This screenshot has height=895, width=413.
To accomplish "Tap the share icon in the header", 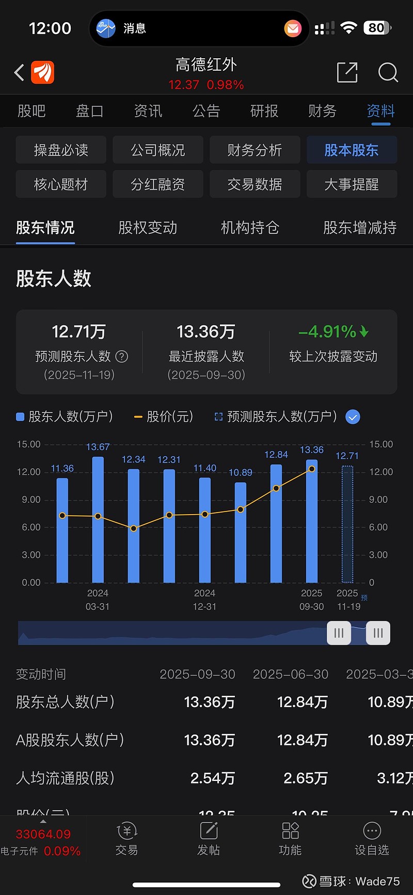I will (x=347, y=72).
